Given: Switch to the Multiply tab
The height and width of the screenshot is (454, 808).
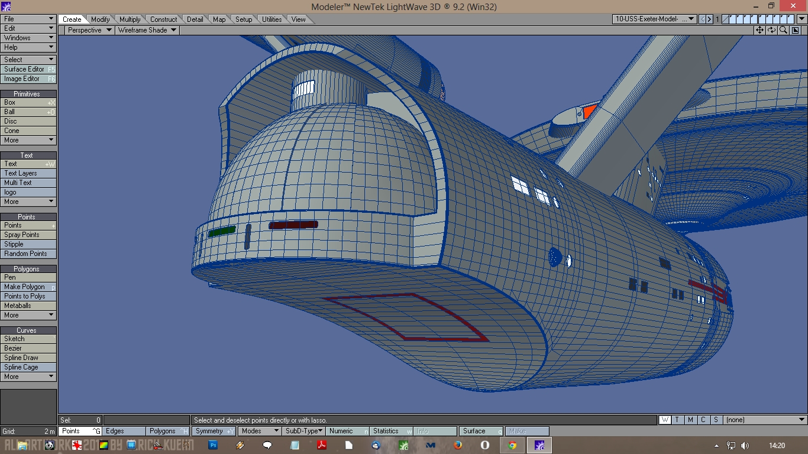Looking at the screenshot, I should pos(130,20).
